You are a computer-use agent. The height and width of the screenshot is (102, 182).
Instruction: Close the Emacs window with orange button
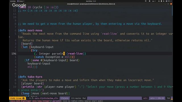point(171,4)
